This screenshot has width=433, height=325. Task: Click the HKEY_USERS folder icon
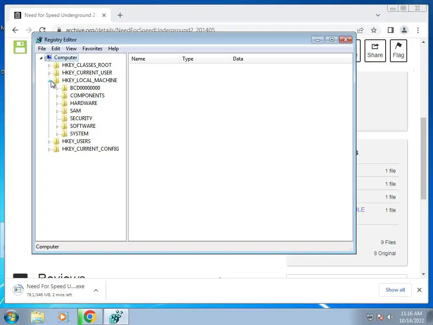click(x=57, y=141)
